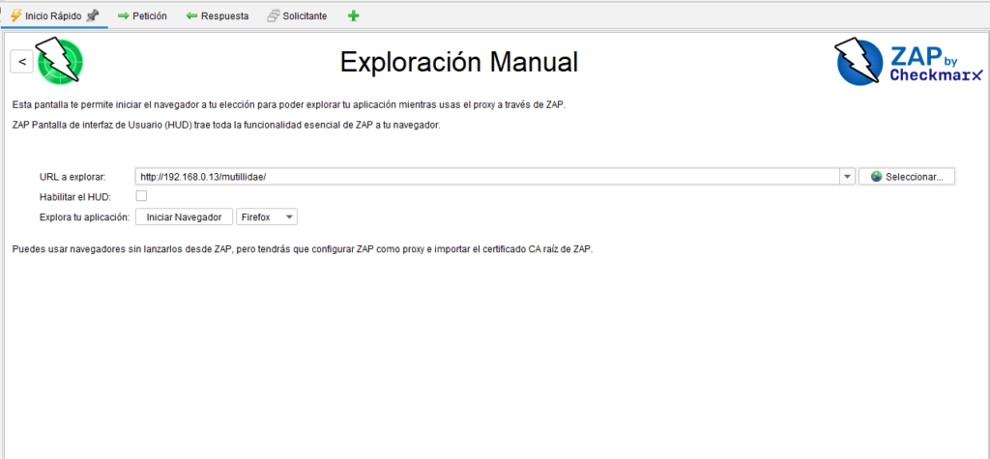Viewport: 990px width, 459px height.
Task: Switch to the Respuesta tab
Action: click(224, 16)
